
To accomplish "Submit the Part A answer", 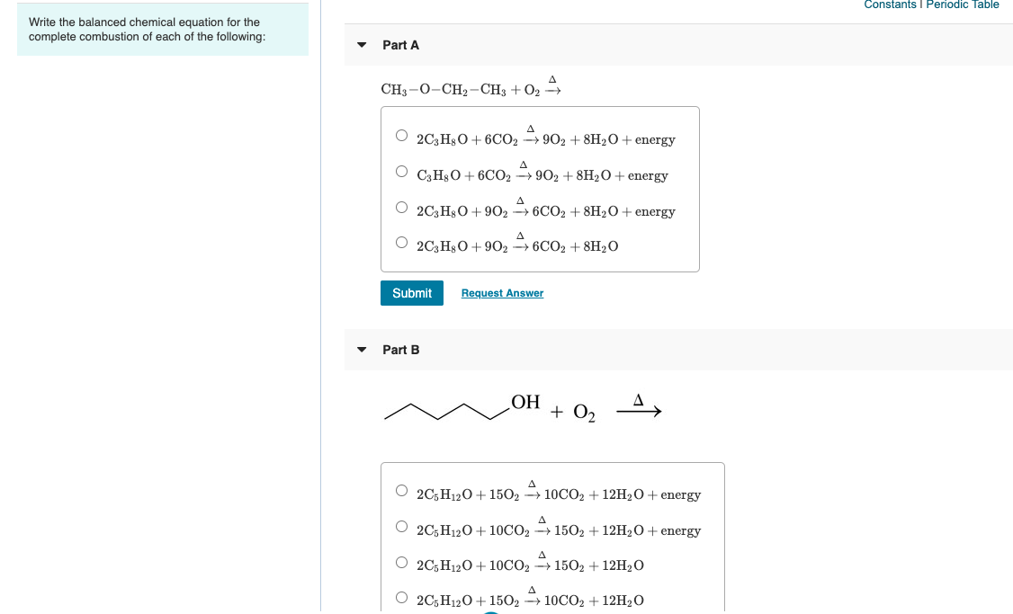I will (411, 293).
